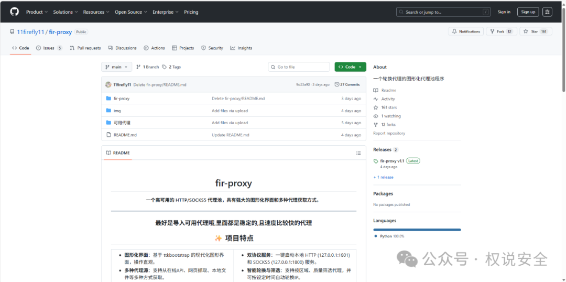View the 12 forks link

pos(385,125)
